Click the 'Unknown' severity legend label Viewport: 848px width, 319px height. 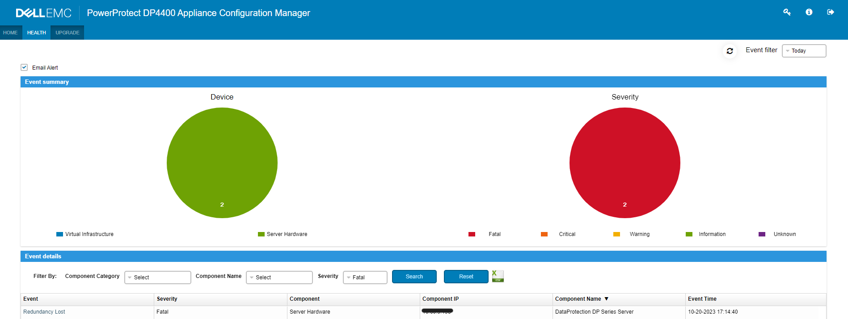(785, 234)
